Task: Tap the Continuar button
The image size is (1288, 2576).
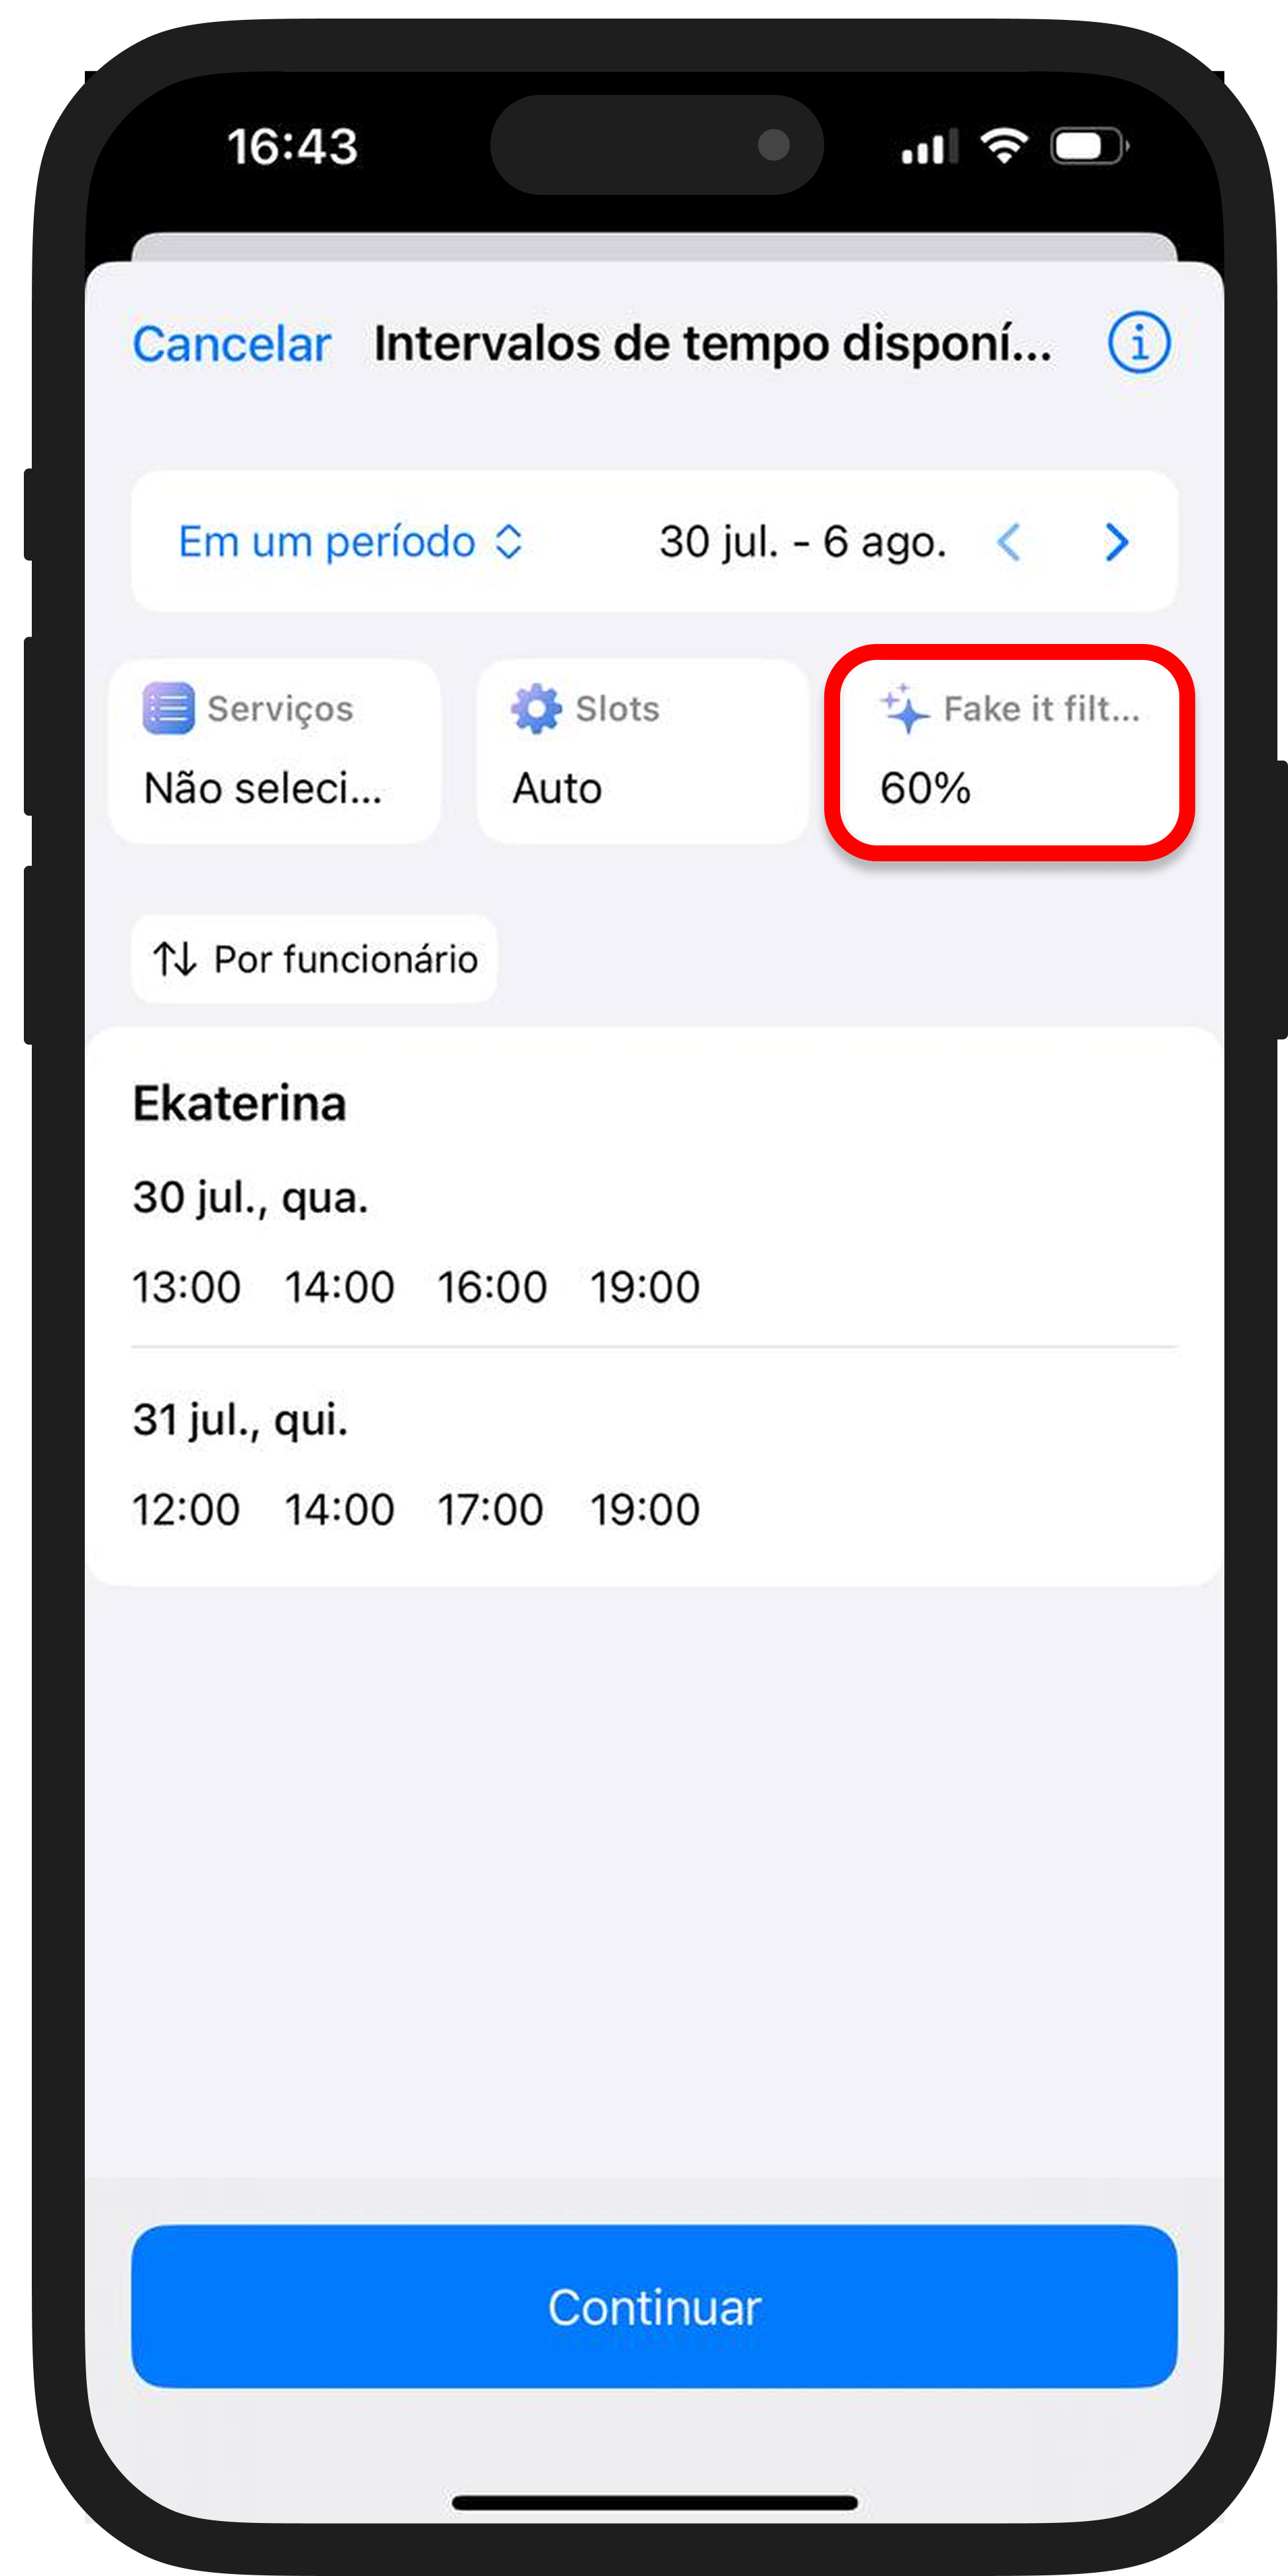Action: click(x=654, y=2307)
